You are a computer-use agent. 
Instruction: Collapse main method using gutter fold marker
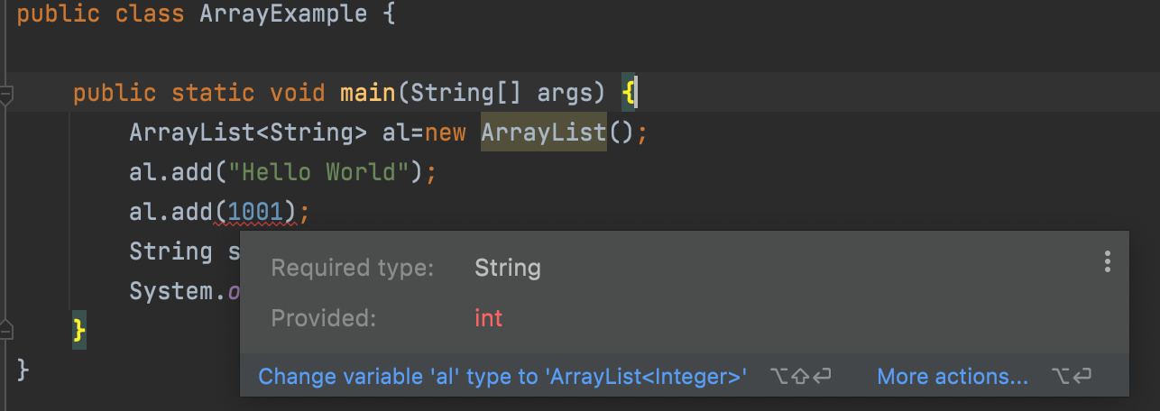click(5, 93)
